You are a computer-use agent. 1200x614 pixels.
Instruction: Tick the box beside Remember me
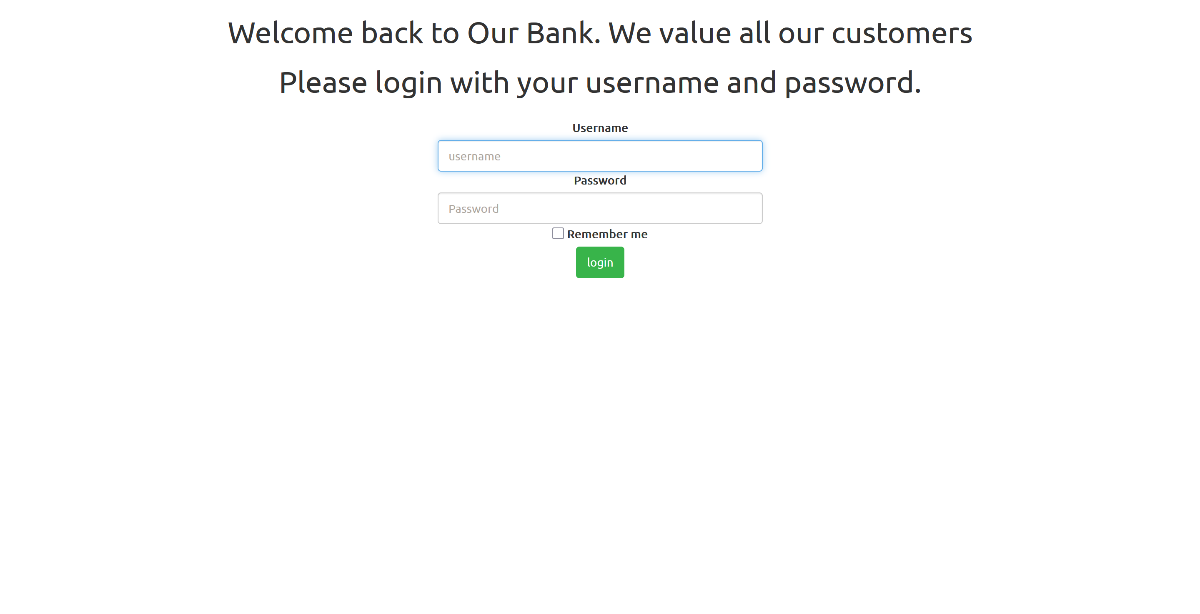click(558, 233)
